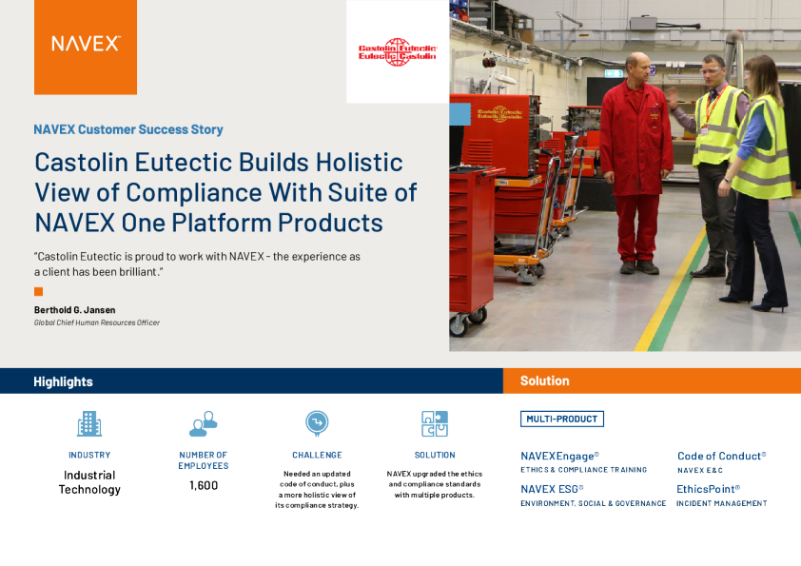Click the 1,600 employees figure
Viewport: 801px width, 566px height.
203,485
